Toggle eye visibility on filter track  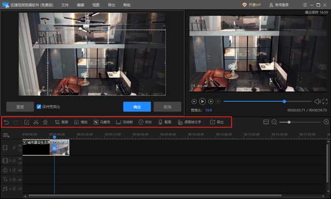[x=20, y=170]
